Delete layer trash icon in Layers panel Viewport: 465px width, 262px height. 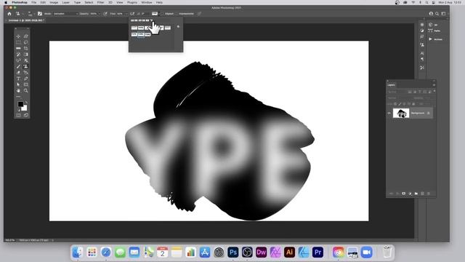(x=429, y=194)
